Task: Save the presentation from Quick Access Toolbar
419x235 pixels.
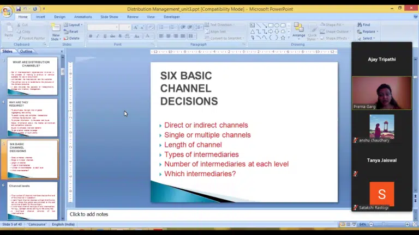Action: point(18,9)
